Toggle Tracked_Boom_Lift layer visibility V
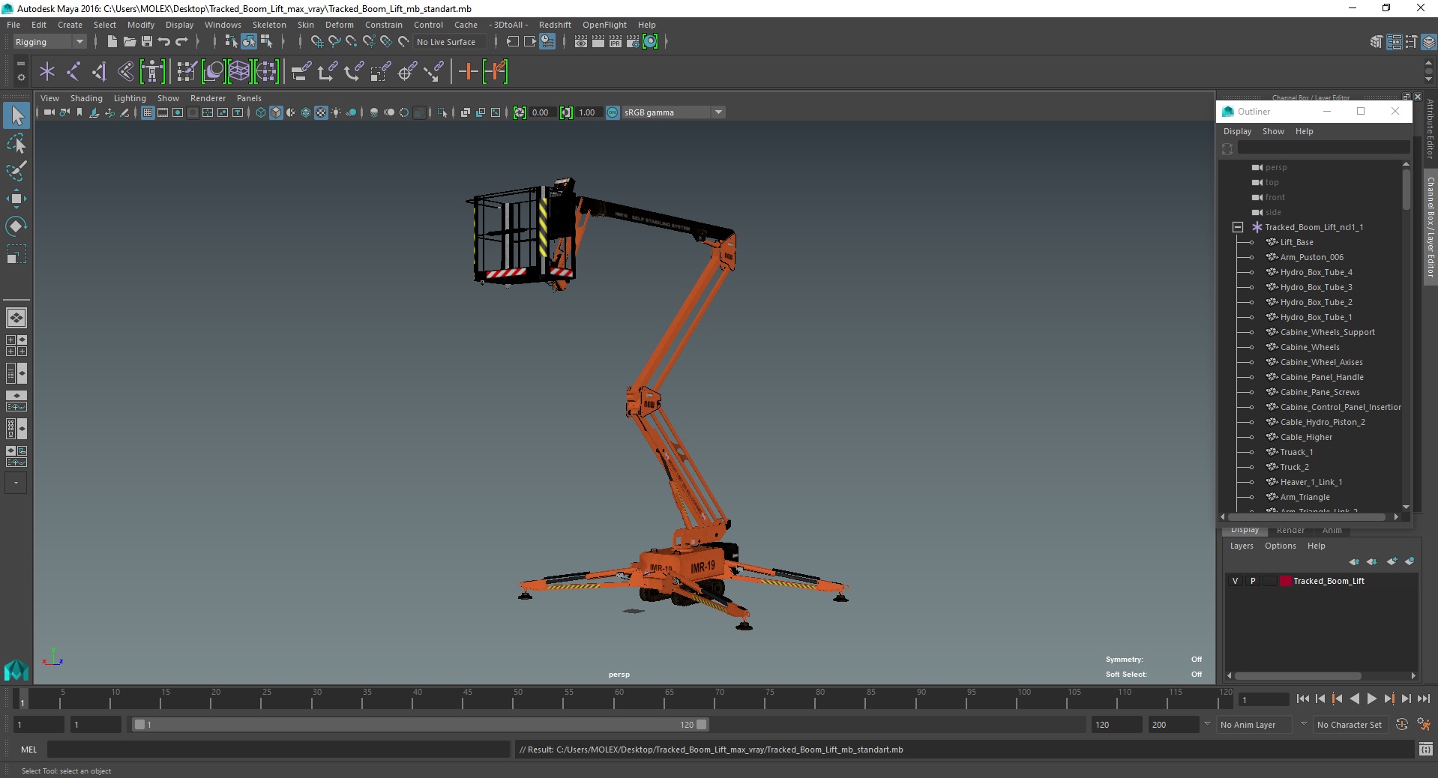The width and height of the screenshot is (1438, 778). (1235, 581)
